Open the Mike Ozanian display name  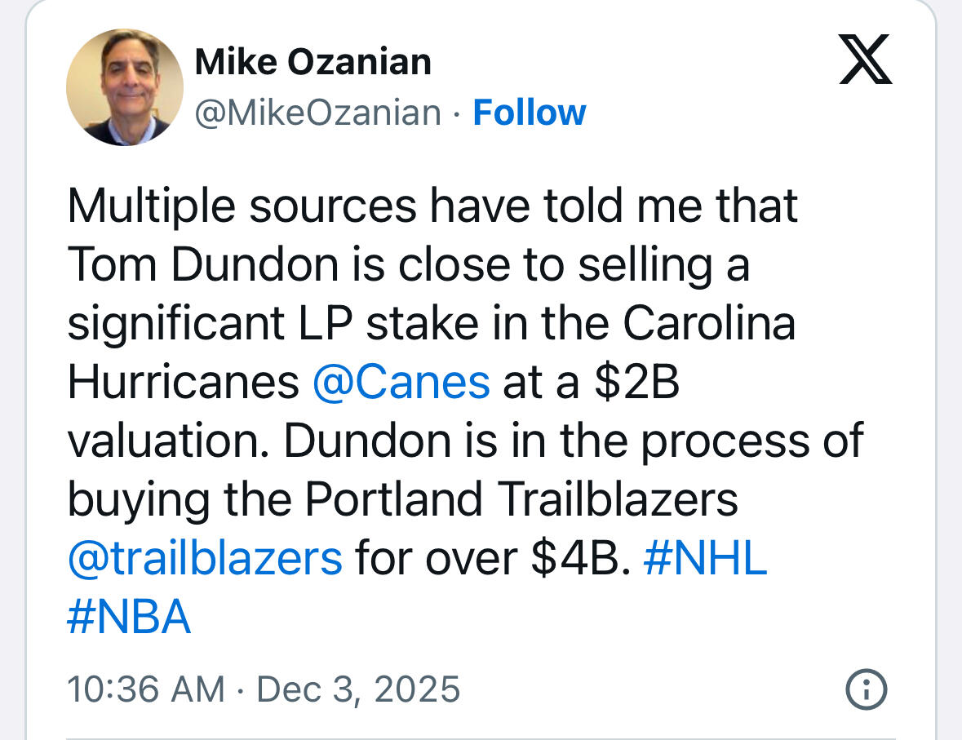click(x=313, y=62)
